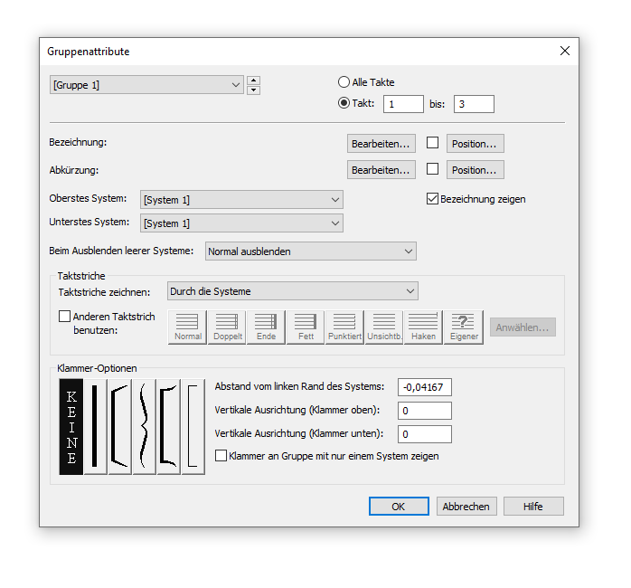631x588 pixels.
Task: Choose the angled-tip bracket style
Action: pos(119,427)
